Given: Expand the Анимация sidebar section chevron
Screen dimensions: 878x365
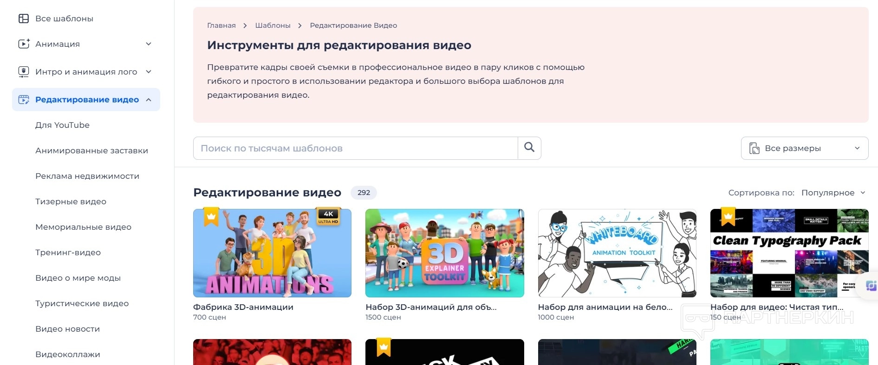Looking at the screenshot, I should click(x=149, y=44).
